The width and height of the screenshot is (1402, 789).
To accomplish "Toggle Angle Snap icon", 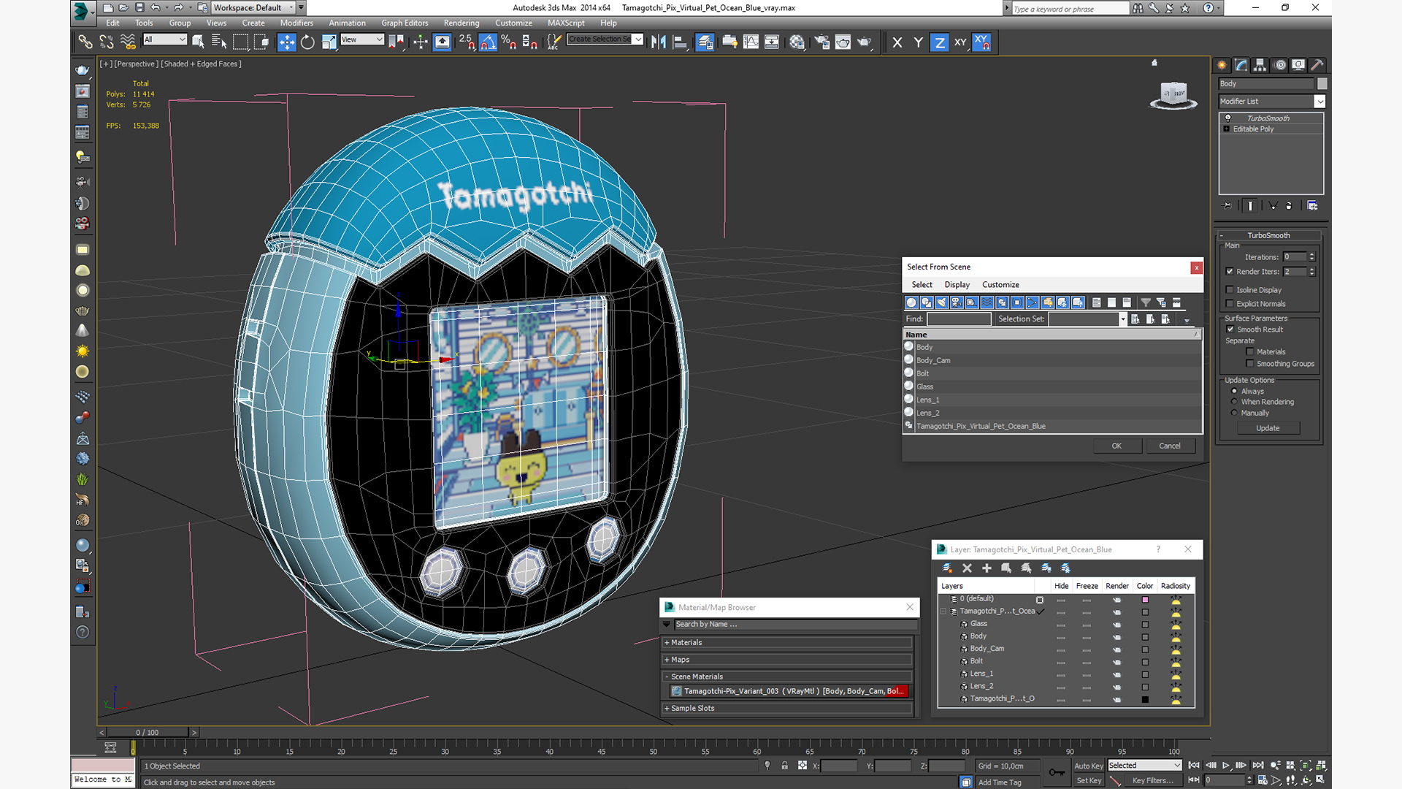I will [x=488, y=42].
